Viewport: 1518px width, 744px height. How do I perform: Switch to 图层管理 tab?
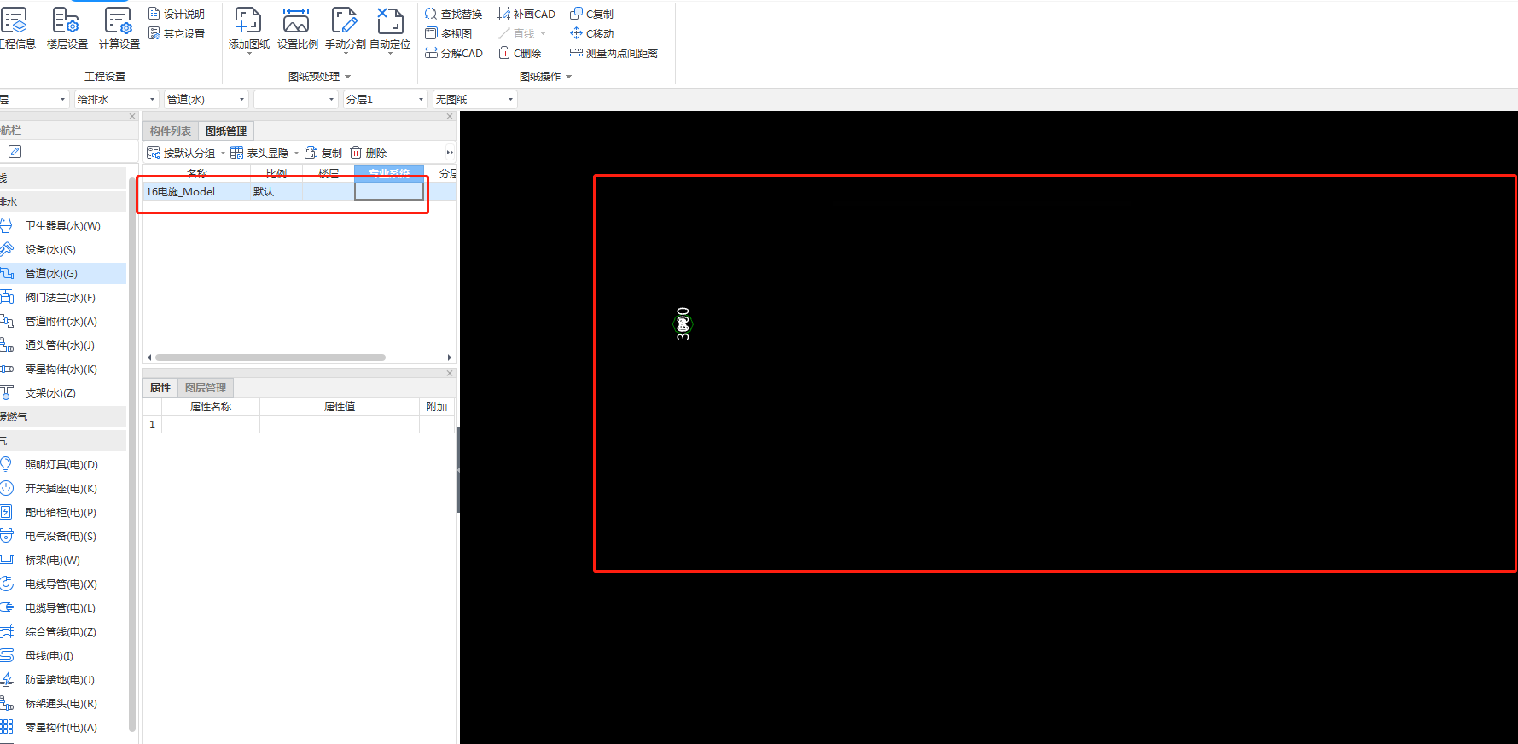pyautogui.click(x=206, y=388)
